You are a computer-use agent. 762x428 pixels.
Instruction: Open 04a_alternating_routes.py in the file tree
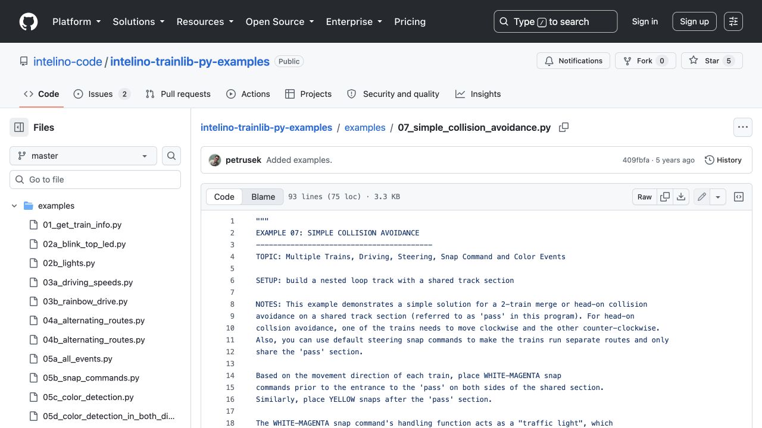(94, 320)
